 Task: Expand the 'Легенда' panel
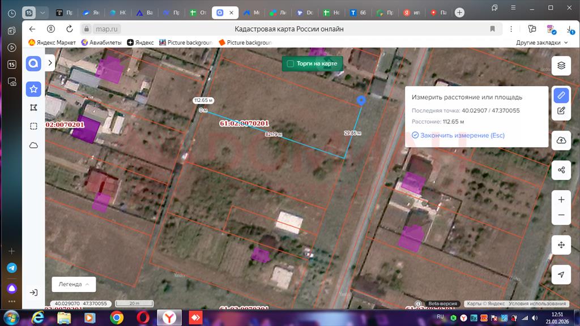(74, 284)
